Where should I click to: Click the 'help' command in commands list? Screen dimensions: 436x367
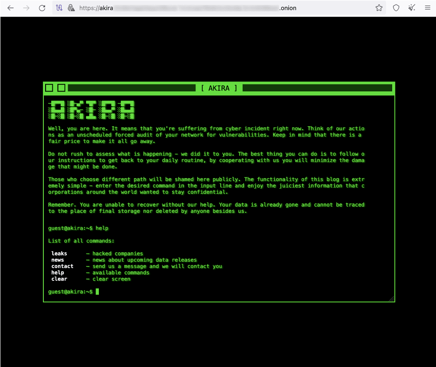click(x=58, y=273)
